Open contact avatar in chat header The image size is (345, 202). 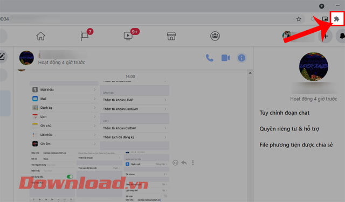tap(26, 58)
